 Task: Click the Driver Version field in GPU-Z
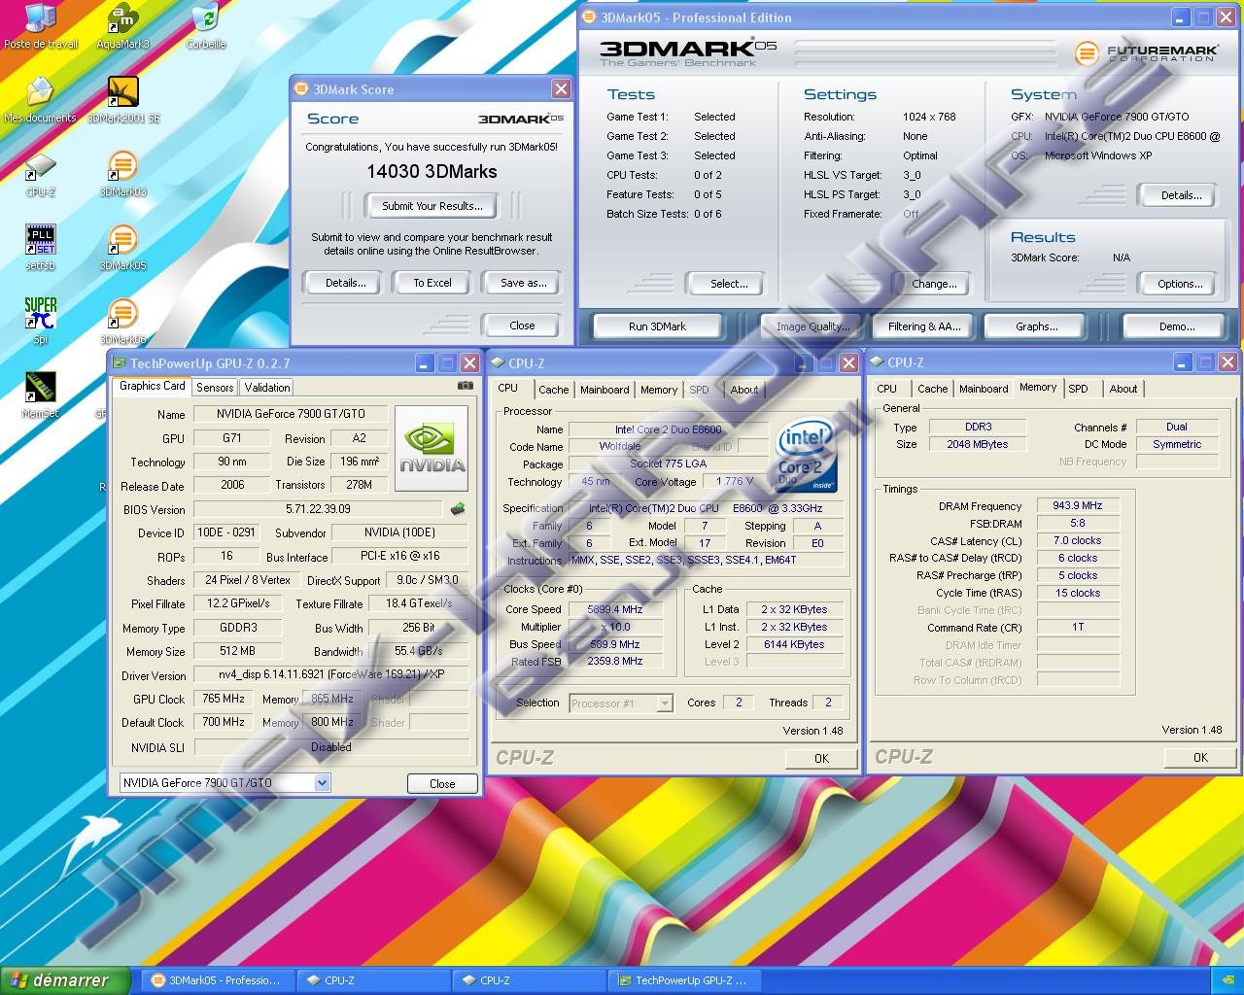[330, 674]
